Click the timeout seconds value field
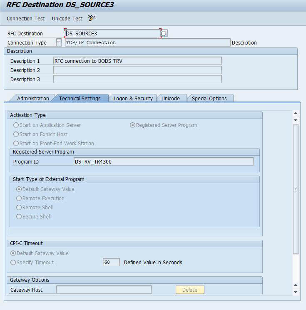 click(x=111, y=263)
